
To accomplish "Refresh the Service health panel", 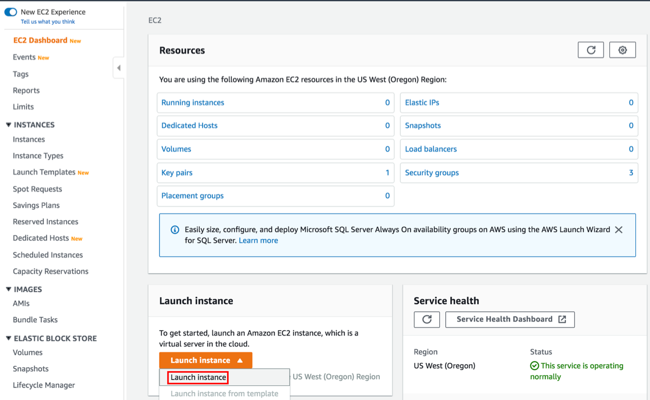I will coord(427,319).
